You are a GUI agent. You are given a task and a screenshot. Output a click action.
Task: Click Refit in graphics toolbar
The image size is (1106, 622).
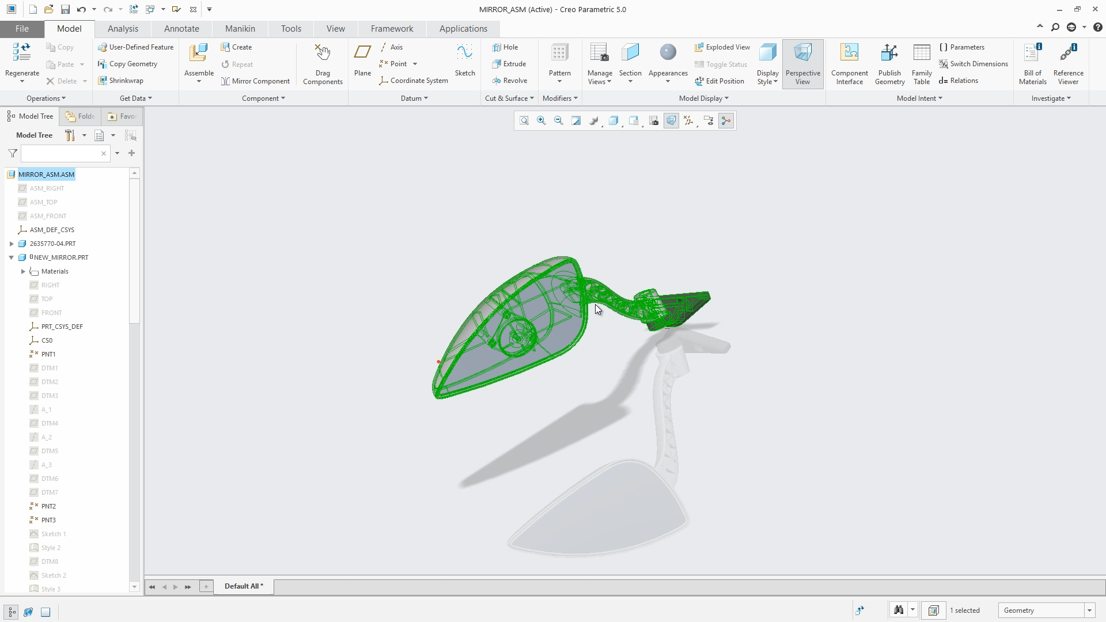point(524,120)
